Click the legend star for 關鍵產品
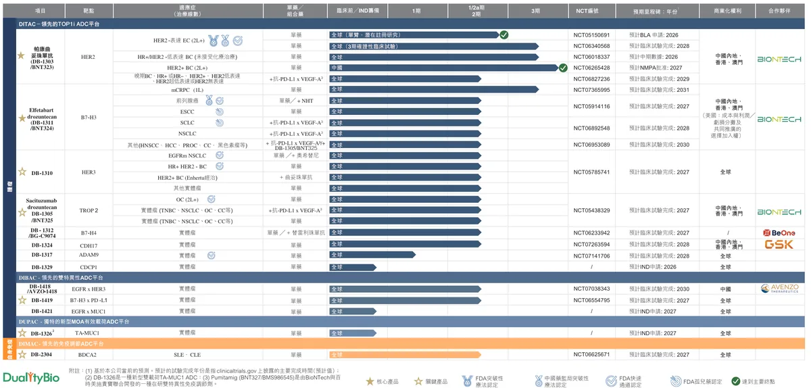 click(x=418, y=381)
